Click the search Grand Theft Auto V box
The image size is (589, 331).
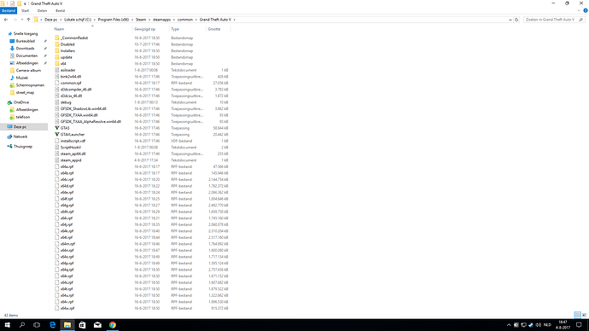tap(551, 20)
